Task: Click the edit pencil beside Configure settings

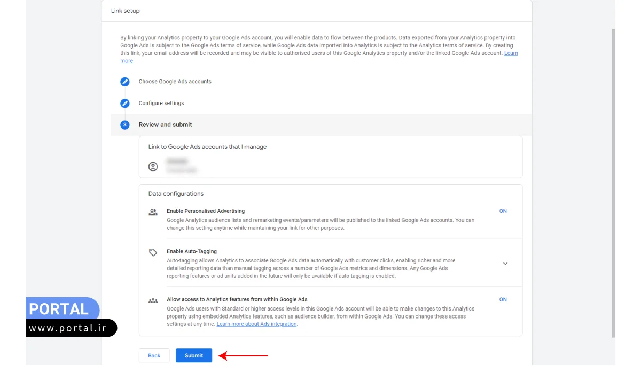Action: pyautogui.click(x=125, y=103)
